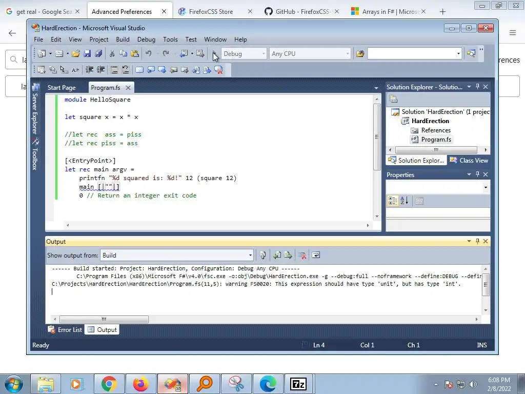Screen dimensions: 525x394
Task: Go to the next bookmark
Action: (x=162, y=70)
